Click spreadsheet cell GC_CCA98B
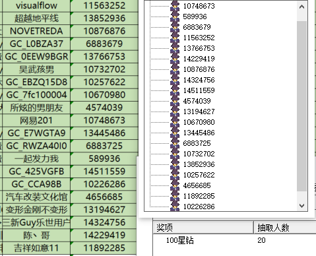The image size is (316, 256). (x=36, y=184)
